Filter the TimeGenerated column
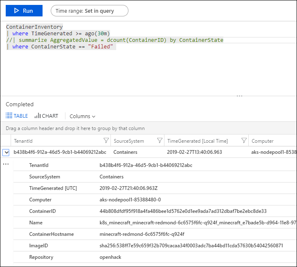 [244, 141]
